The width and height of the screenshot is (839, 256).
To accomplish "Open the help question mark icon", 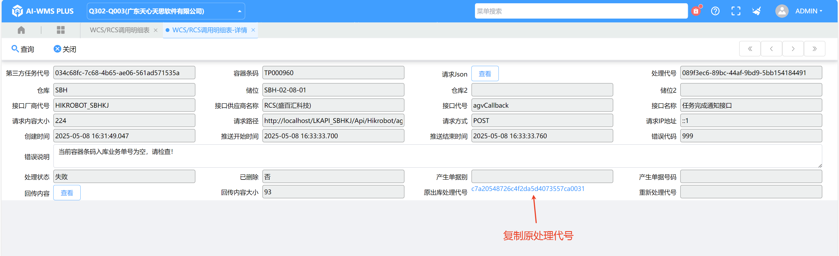I will (x=715, y=11).
